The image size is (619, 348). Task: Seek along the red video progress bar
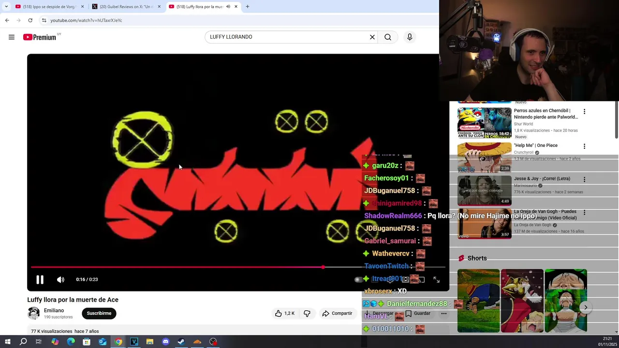coord(238,267)
